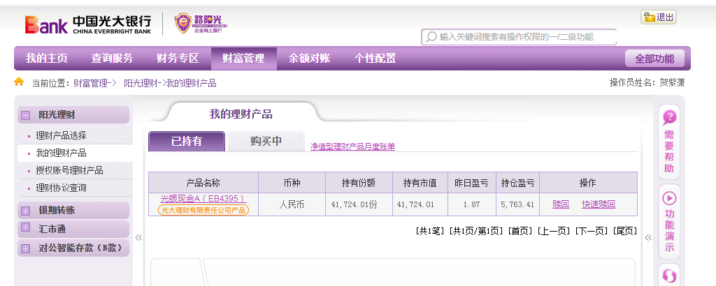The image size is (716, 286).
Task: Select 财富管理 in navigation bar
Action: (244, 59)
